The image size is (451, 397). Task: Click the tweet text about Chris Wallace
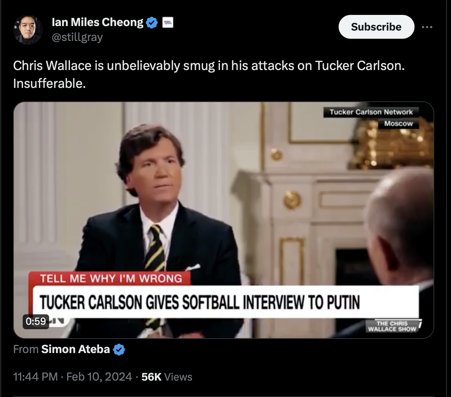(x=209, y=74)
